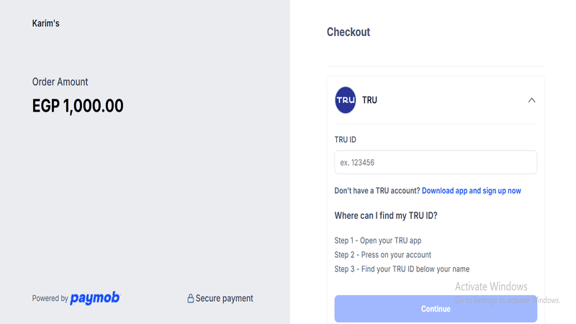
Task: Click the Where can I find my TRU ID heading
Action: (386, 216)
